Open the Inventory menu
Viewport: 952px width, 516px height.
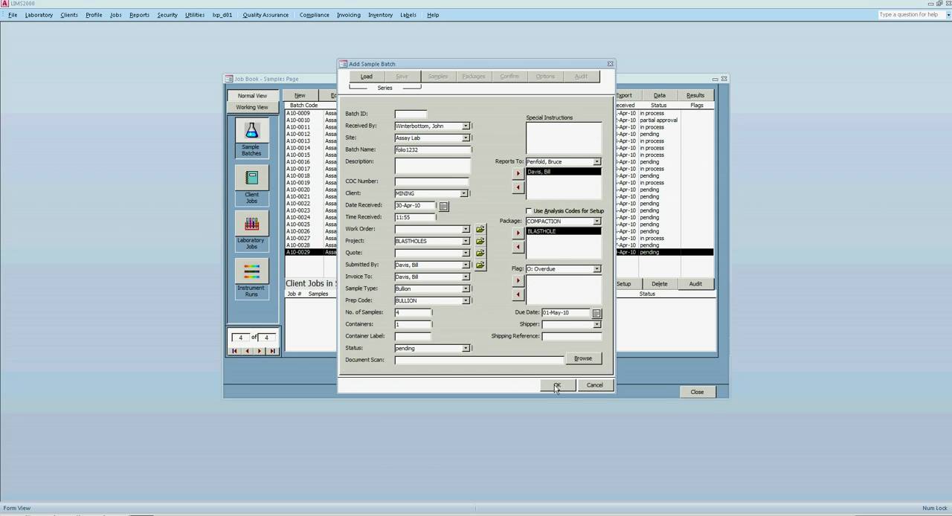(x=380, y=15)
